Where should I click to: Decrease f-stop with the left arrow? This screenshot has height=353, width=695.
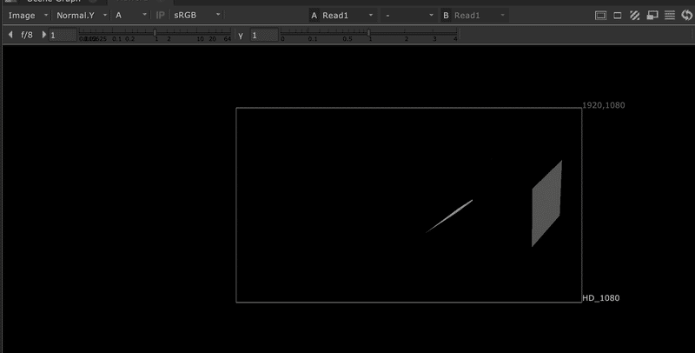(x=10, y=35)
